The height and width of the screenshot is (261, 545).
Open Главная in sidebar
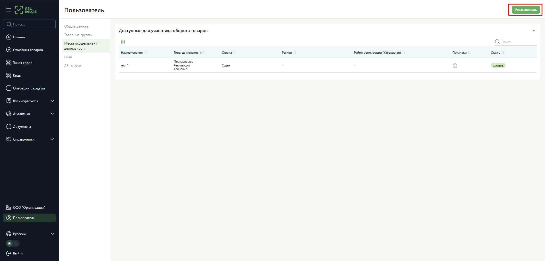click(x=19, y=37)
